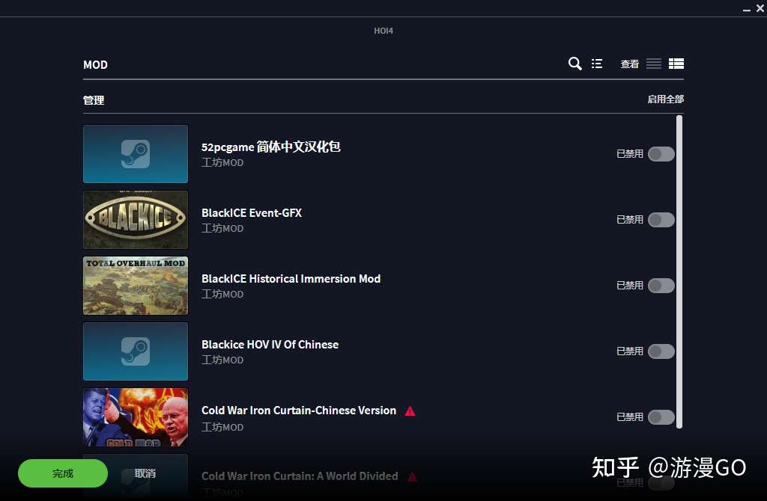Select the 管理 section heading
767x501 pixels.
[x=94, y=100]
